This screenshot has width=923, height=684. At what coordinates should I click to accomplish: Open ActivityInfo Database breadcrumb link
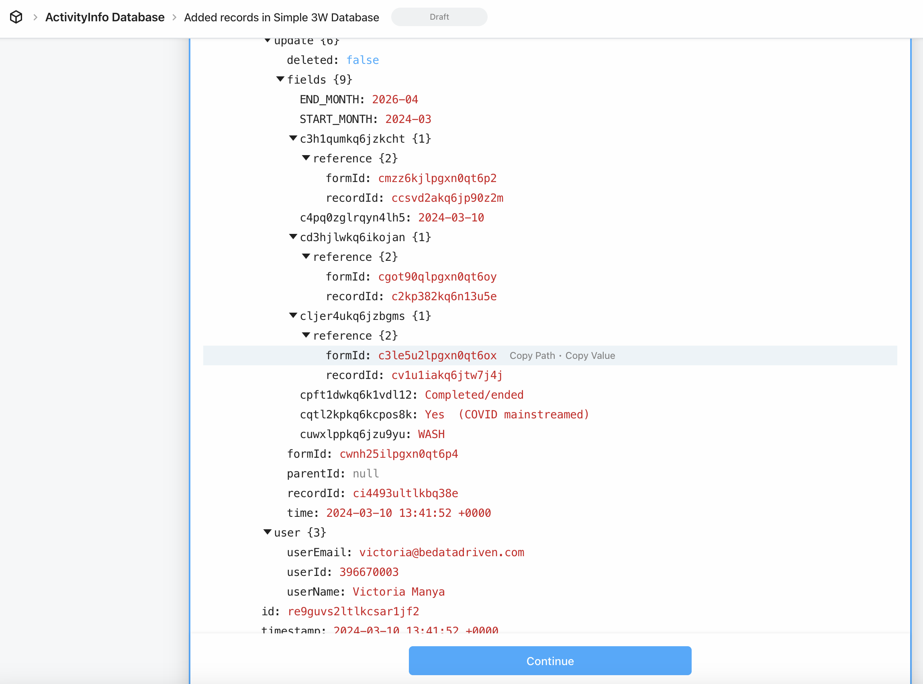pos(105,17)
